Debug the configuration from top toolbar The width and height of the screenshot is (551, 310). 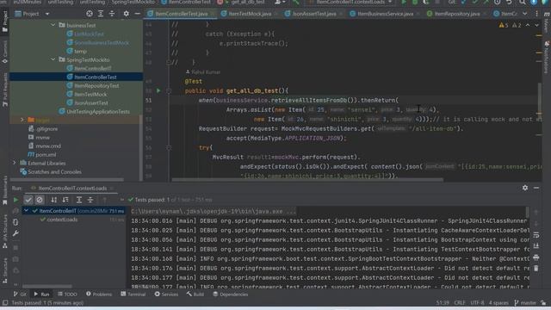coord(415,2)
